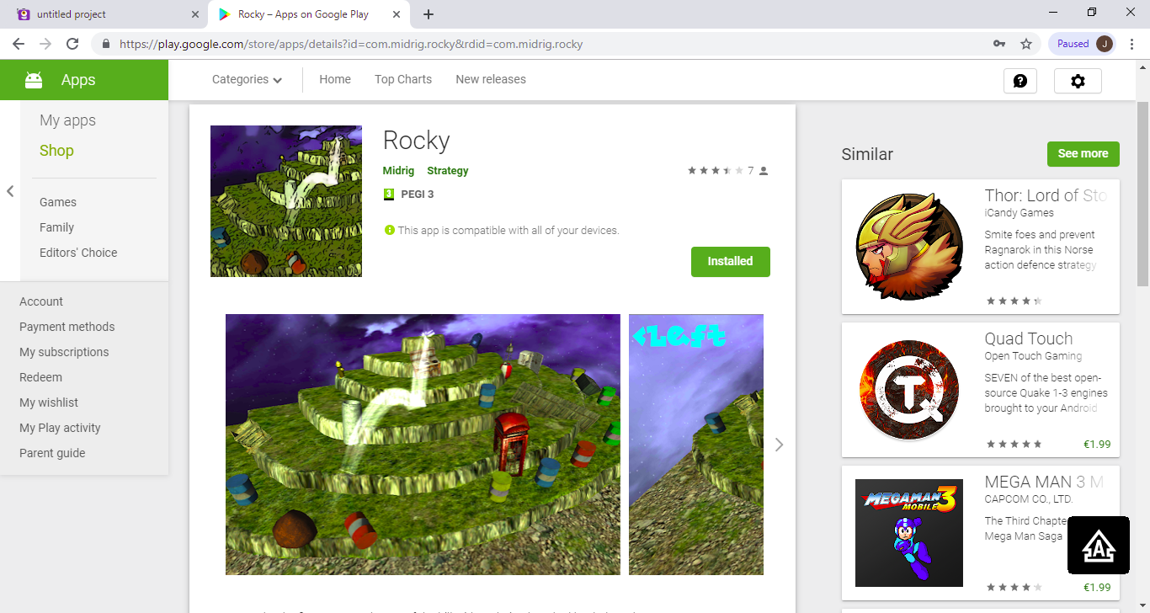Open My apps in the sidebar
This screenshot has width=1150, height=613.
68,120
